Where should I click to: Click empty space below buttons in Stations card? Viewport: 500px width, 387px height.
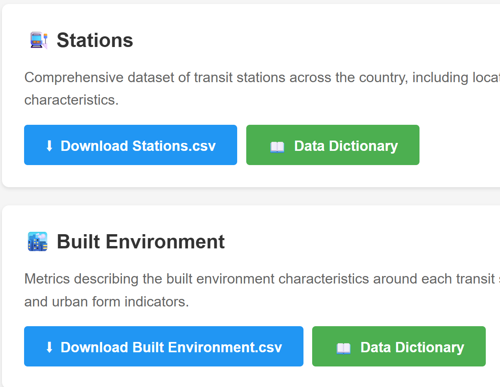(237, 177)
